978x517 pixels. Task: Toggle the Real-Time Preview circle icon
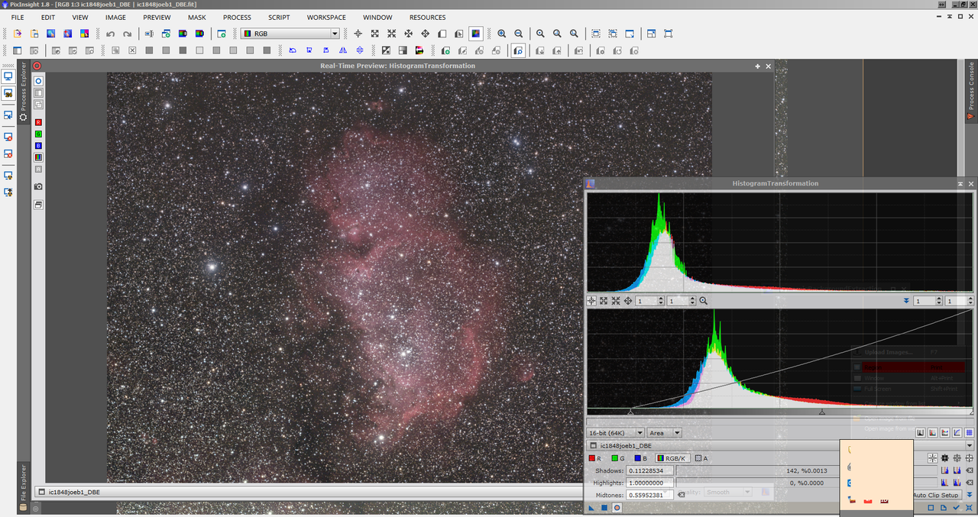coord(617,508)
